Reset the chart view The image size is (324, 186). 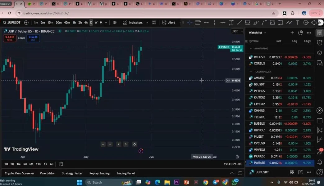pos(135,144)
